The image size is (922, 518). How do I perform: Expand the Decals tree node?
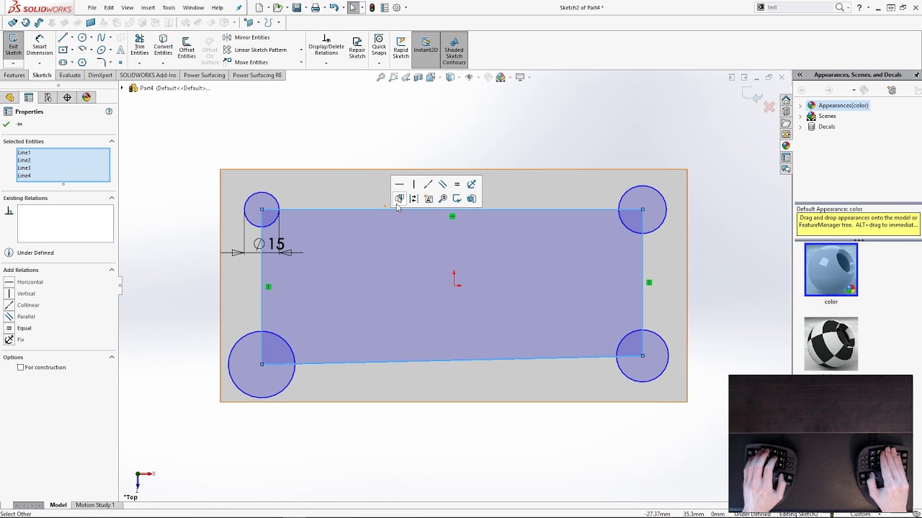[x=800, y=127]
